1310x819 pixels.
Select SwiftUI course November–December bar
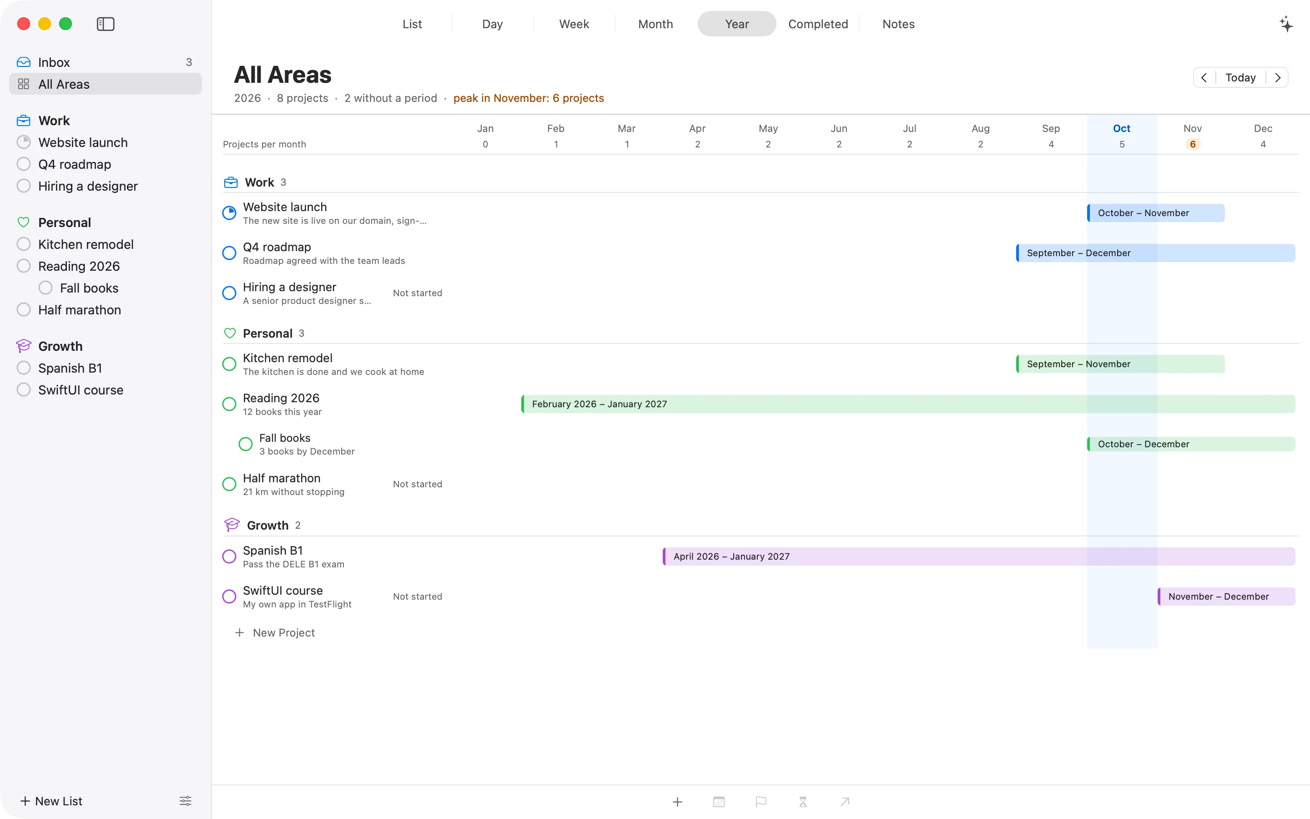[1226, 597]
